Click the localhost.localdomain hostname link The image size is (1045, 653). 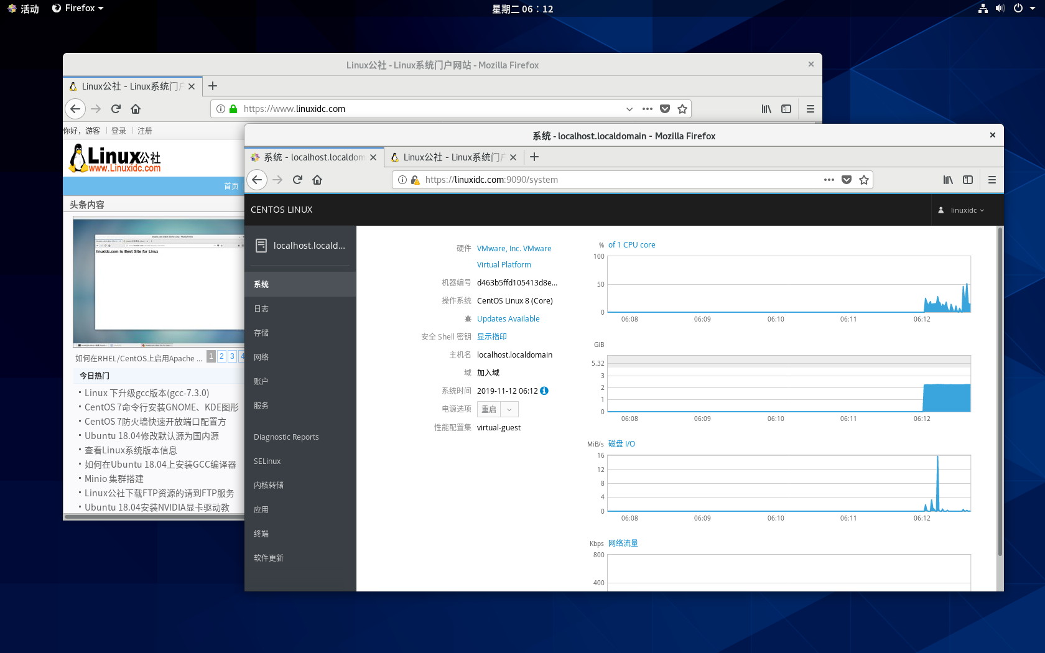tap(514, 355)
